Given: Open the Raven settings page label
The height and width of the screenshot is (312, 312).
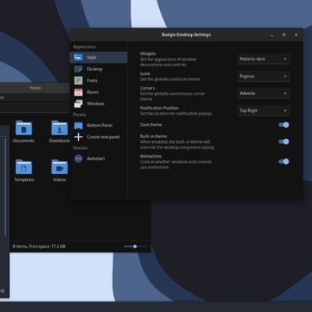Looking at the screenshot, I should coord(93,92).
